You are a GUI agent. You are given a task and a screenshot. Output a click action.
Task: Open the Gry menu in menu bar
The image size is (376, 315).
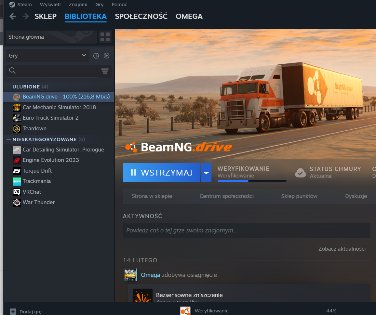coord(99,5)
